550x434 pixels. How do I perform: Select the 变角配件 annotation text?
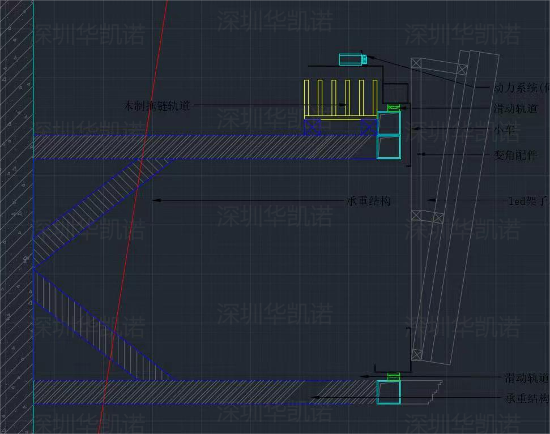click(x=515, y=154)
